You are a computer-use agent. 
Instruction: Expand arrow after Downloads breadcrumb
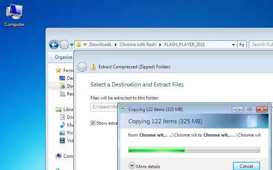point(116,45)
